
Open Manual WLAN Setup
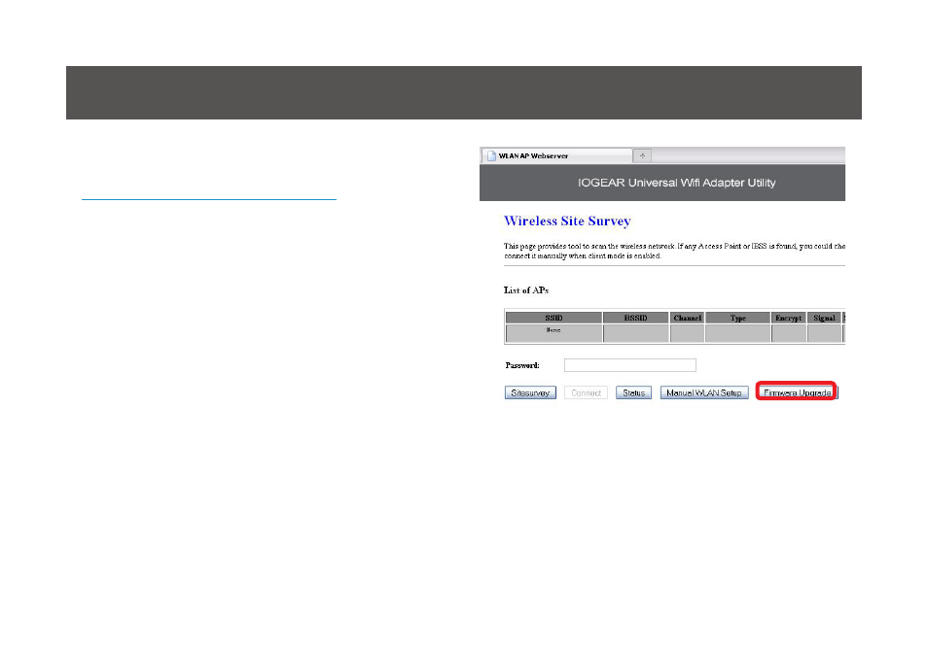point(704,392)
